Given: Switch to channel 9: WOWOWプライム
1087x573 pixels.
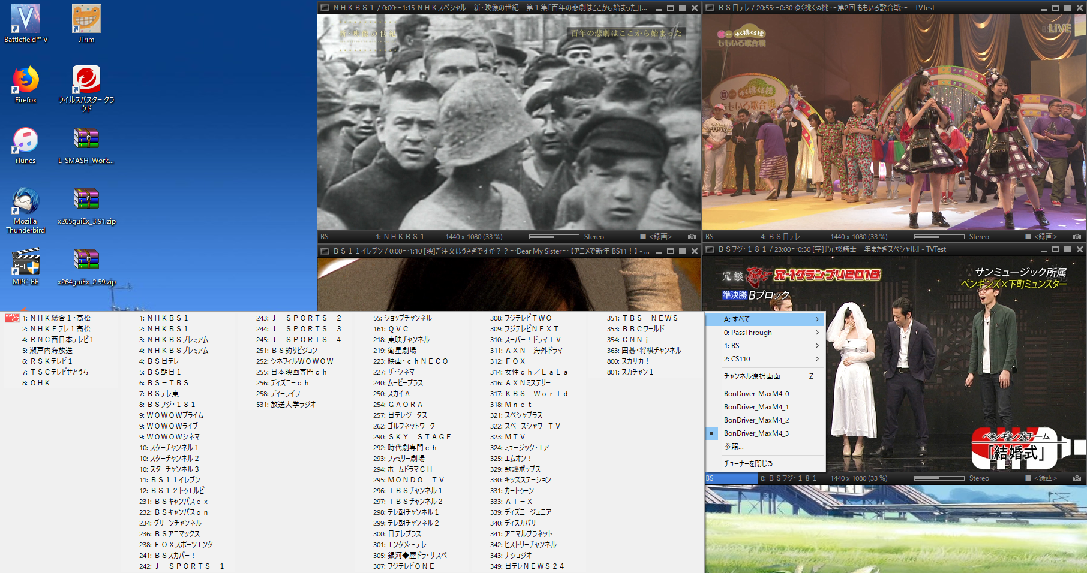Looking at the screenshot, I should [172, 415].
